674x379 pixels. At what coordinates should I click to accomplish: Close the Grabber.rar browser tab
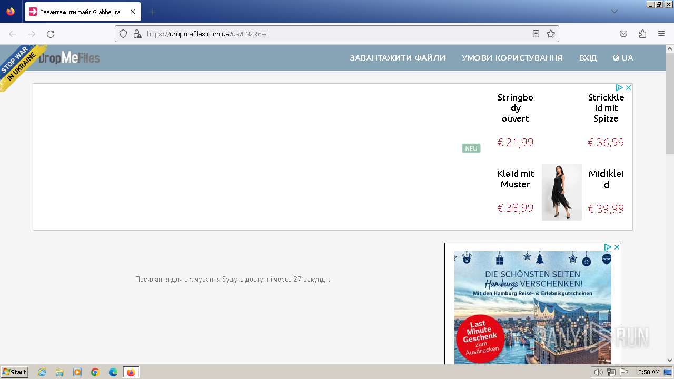click(x=132, y=12)
